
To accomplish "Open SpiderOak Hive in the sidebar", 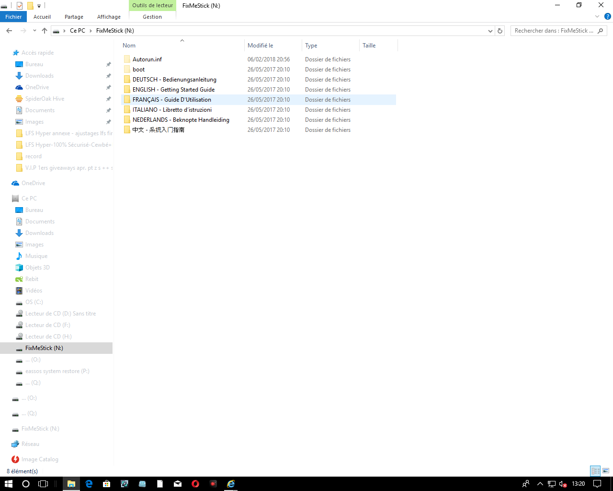I will [x=45, y=99].
